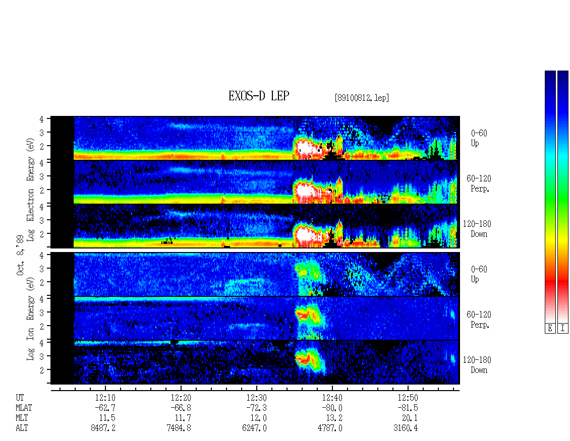Click MLAT value -72.3
This screenshot has height=441, width=570.
[257, 408]
